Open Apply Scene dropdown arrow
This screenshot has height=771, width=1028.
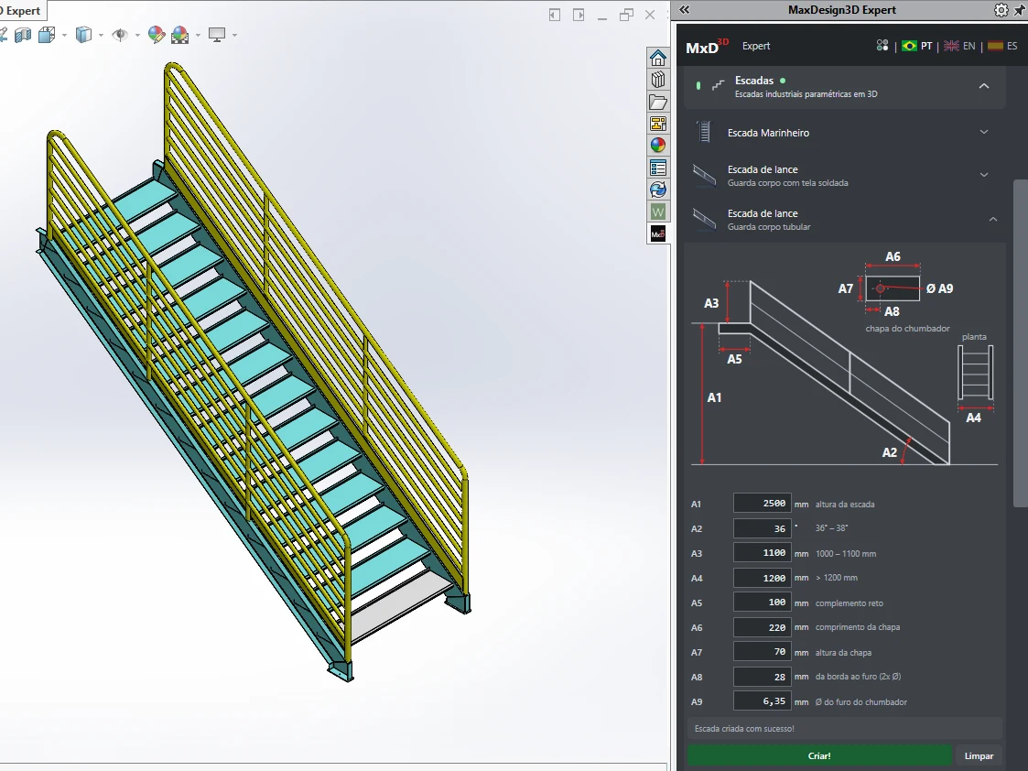coord(198,35)
